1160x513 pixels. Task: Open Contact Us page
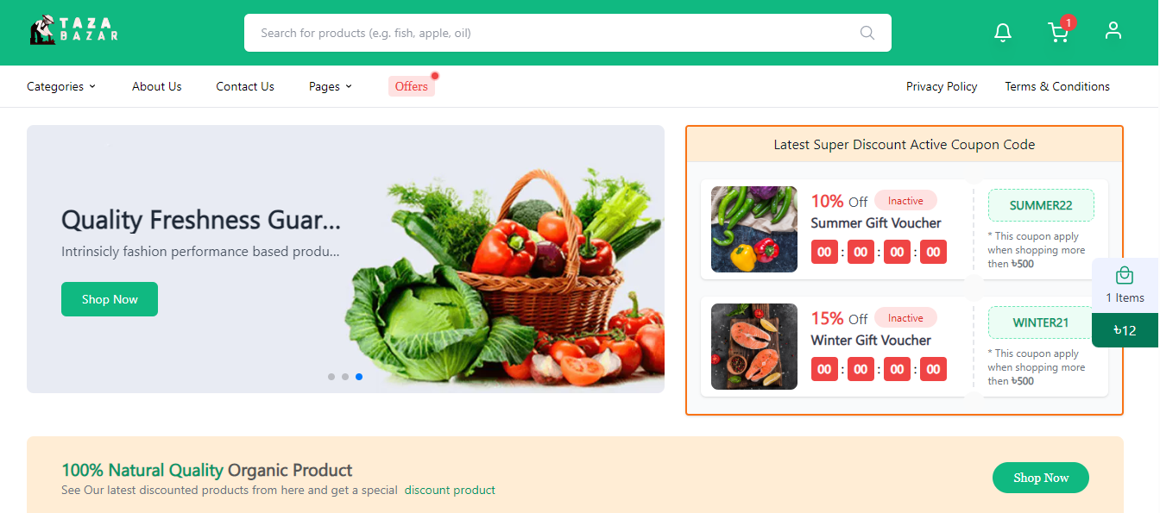click(x=245, y=86)
